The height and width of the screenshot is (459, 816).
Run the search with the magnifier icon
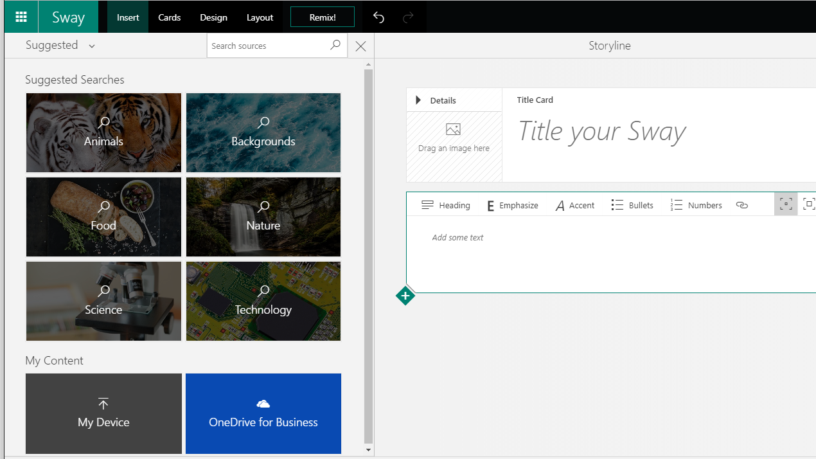[x=335, y=45]
